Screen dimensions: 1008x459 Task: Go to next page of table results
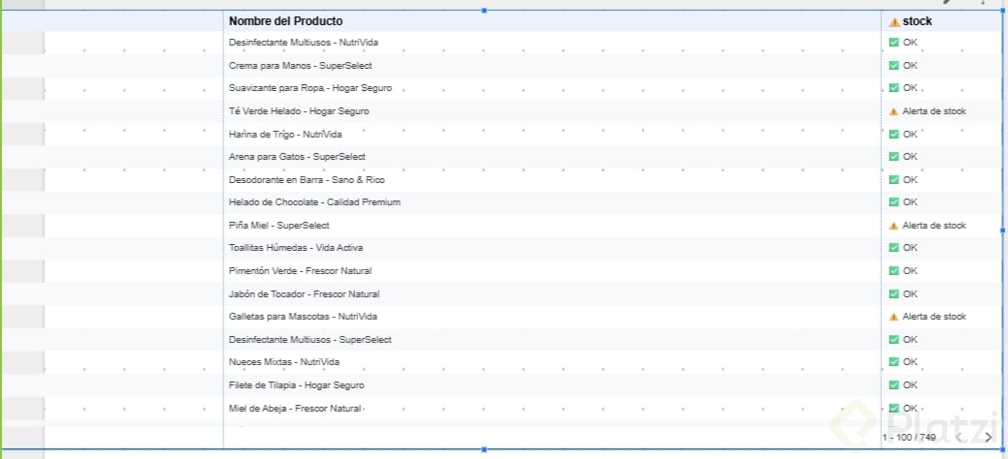point(988,437)
